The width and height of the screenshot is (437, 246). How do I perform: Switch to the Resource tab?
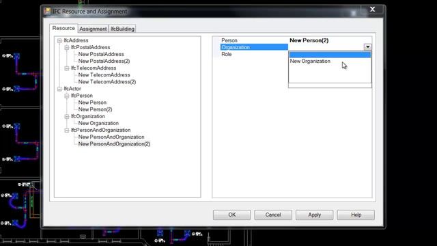click(x=64, y=28)
